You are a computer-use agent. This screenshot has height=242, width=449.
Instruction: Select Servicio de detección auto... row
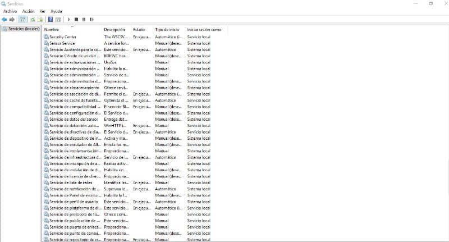tap(127, 126)
